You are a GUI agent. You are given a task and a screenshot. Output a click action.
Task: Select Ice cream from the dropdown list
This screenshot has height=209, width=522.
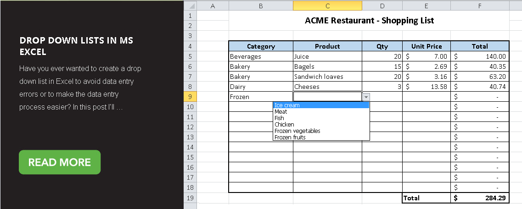pyautogui.click(x=321, y=105)
